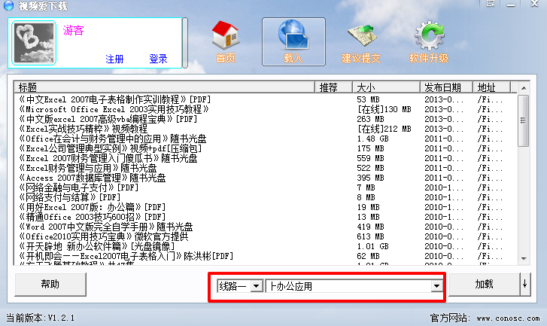547x326 pixels.
Task: Select row 《网络支付与结算》[PDF]
Action: pyautogui.click(x=265, y=197)
